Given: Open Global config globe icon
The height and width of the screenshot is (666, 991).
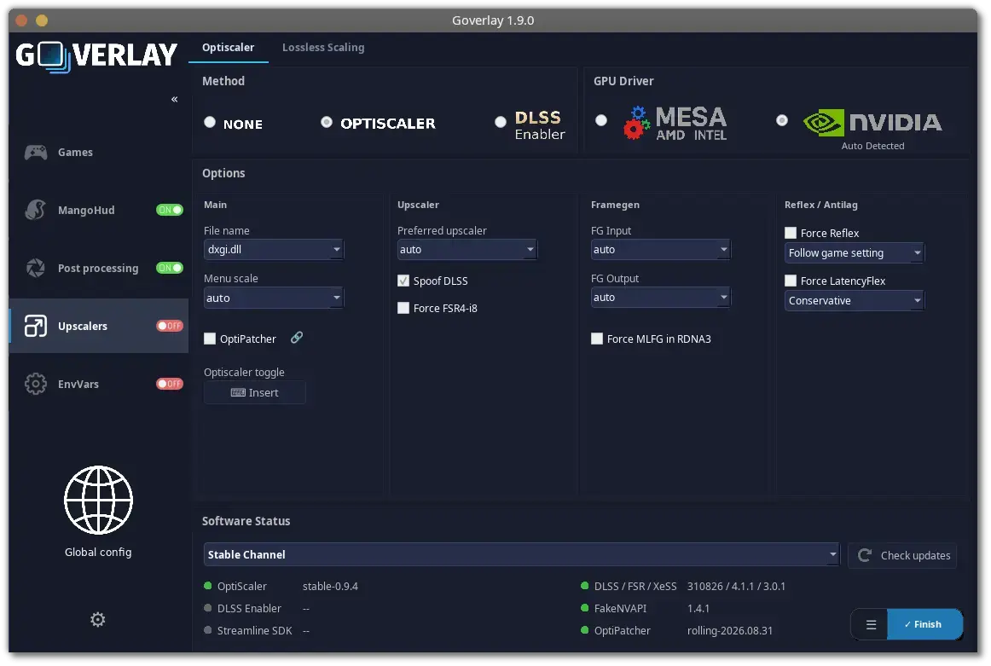Looking at the screenshot, I should click(x=99, y=501).
